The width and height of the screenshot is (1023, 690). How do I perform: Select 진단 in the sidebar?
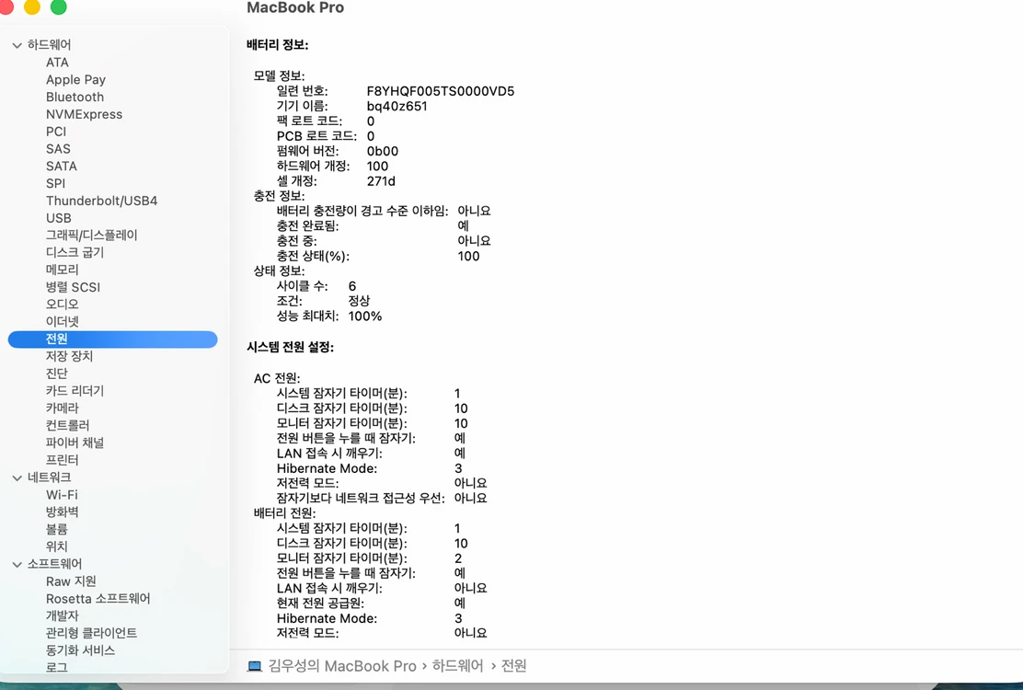click(x=57, y=373)
